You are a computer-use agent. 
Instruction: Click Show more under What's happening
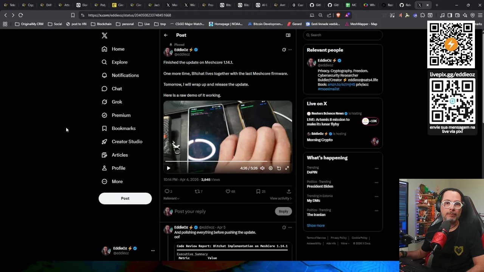316,226
